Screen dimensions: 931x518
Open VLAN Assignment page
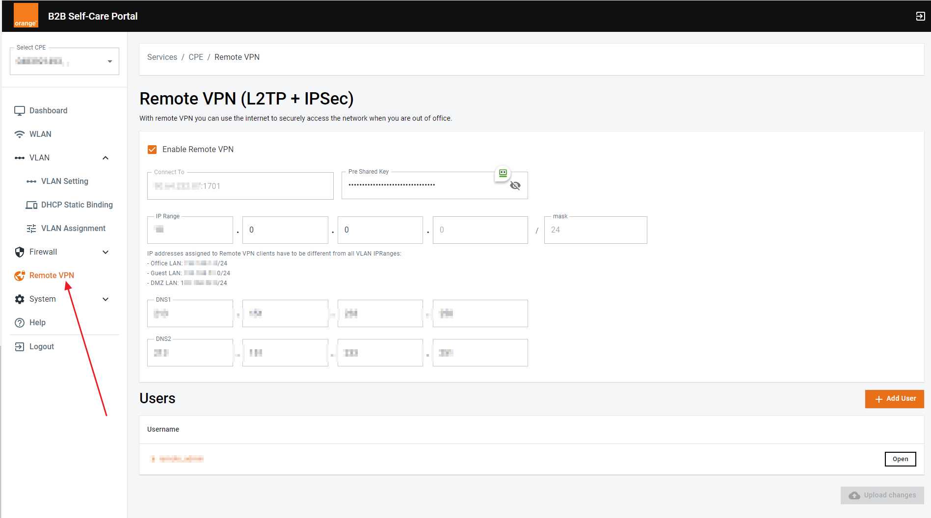tap(73, 229)
